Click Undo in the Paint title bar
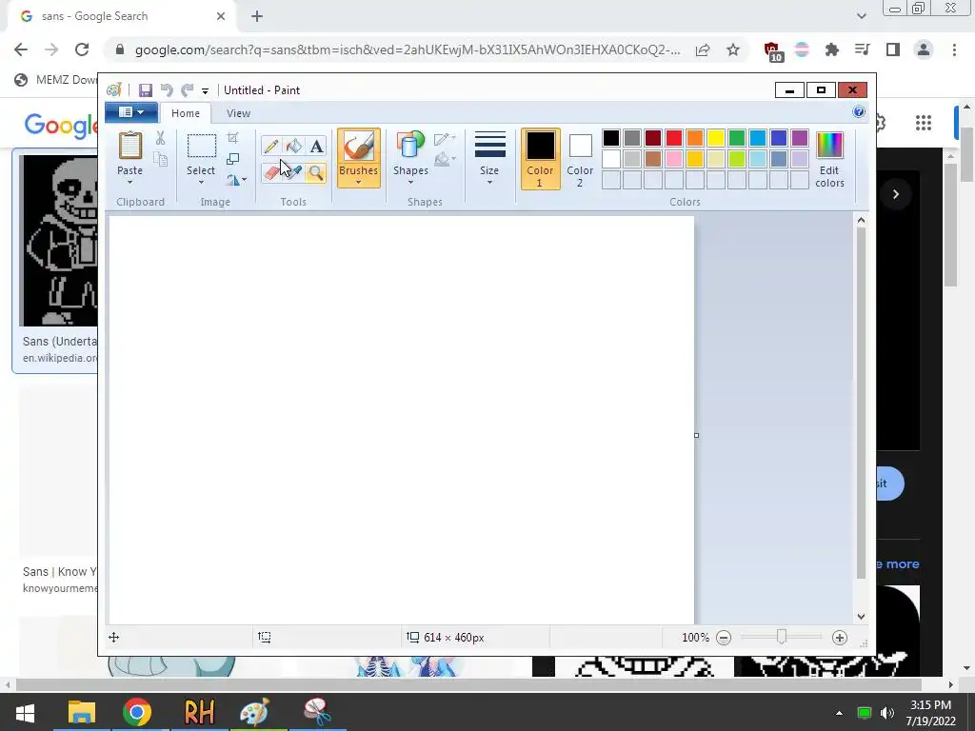Screen dimensions: 975x731 167,90
